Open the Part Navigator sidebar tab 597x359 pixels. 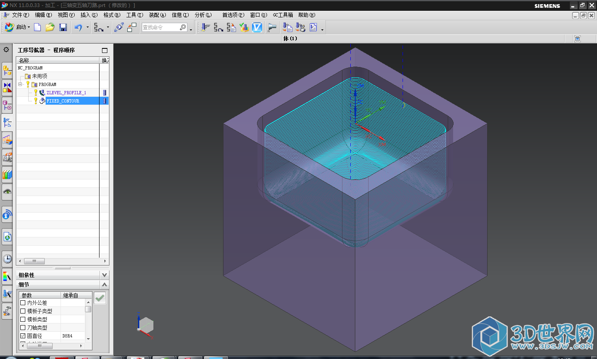click(x=7, y=105)
